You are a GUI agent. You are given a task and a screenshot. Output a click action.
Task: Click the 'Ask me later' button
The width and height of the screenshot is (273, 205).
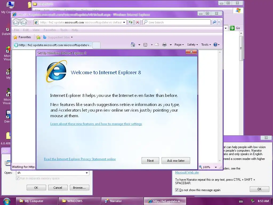tap(176, 160)
